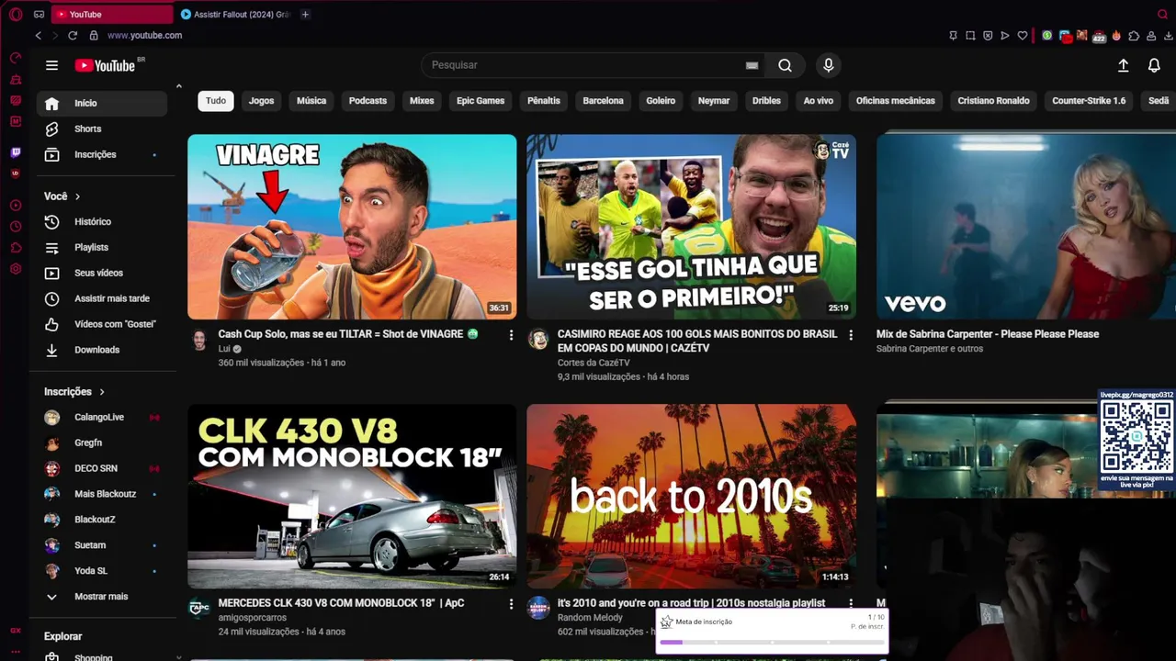The image size is (1176, 661).
Task: Open the Opera tab search icon
Action: 1162,14
